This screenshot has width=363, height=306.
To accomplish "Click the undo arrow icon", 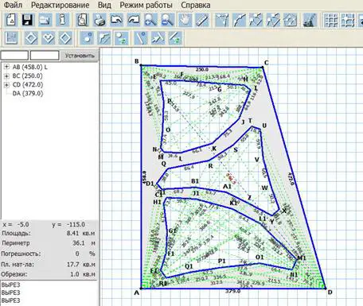I will point(117,20).
